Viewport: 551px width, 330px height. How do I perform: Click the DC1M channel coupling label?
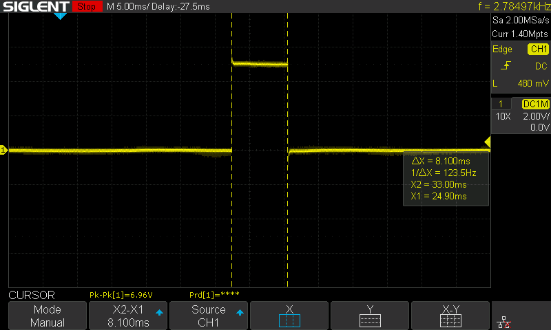point(535,103)
